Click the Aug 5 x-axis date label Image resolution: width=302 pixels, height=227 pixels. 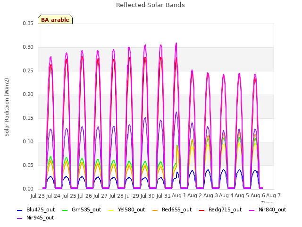point(242,196)
